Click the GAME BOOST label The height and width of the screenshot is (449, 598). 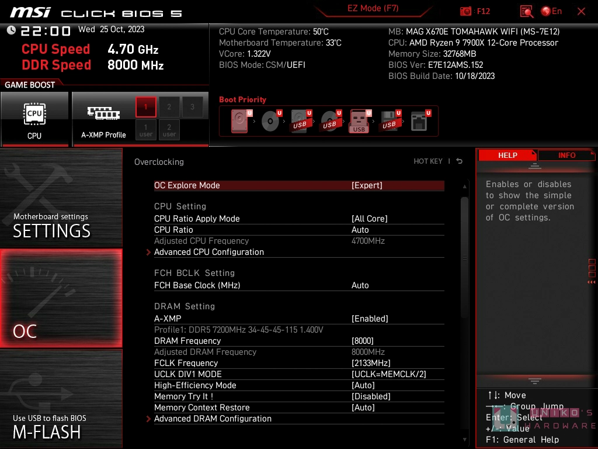(x=30, y=85)
